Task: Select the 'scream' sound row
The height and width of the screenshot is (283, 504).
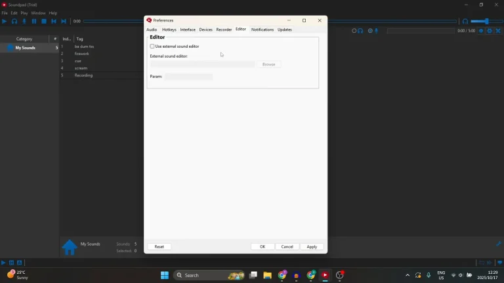Action: 102,68
